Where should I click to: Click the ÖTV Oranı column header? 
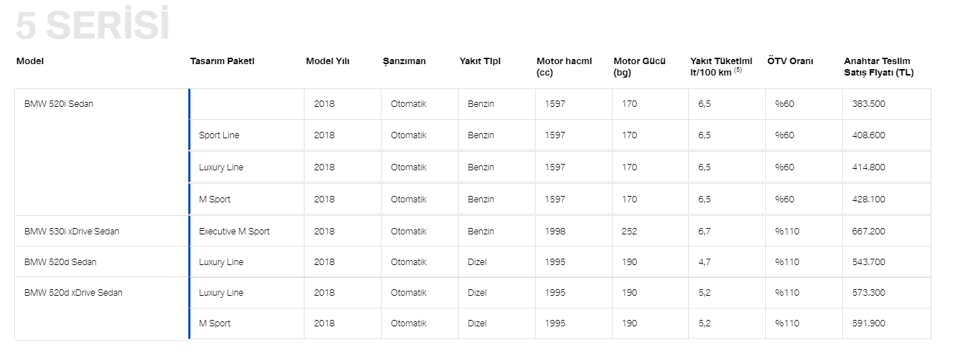pyautogui.click(x=790, y=61)
